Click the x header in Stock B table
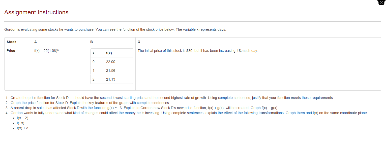The height and width of the screenshot is (141, 386). pos(94,53)
